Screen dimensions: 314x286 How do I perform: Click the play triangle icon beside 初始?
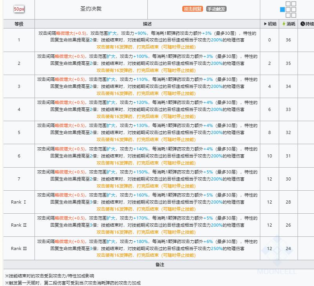pos(265,24)
